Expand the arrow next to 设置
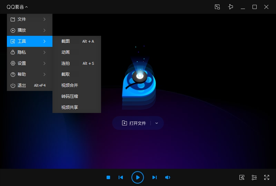This screenshot has width=276, height=186. [45, 63]
